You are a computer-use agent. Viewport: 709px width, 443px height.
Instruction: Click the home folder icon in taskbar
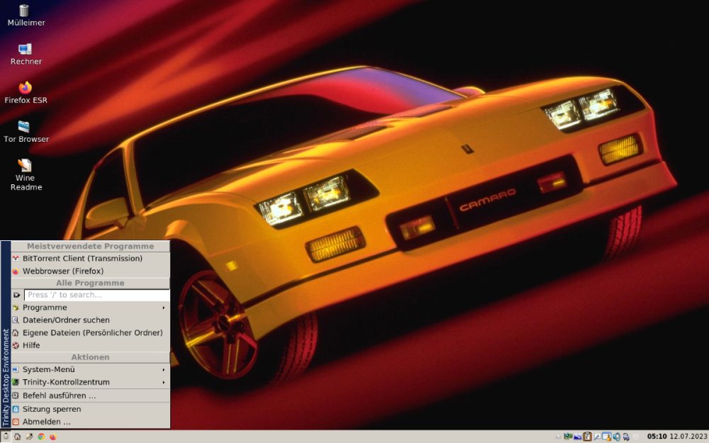pyautogui.click(x=18, y=437)
